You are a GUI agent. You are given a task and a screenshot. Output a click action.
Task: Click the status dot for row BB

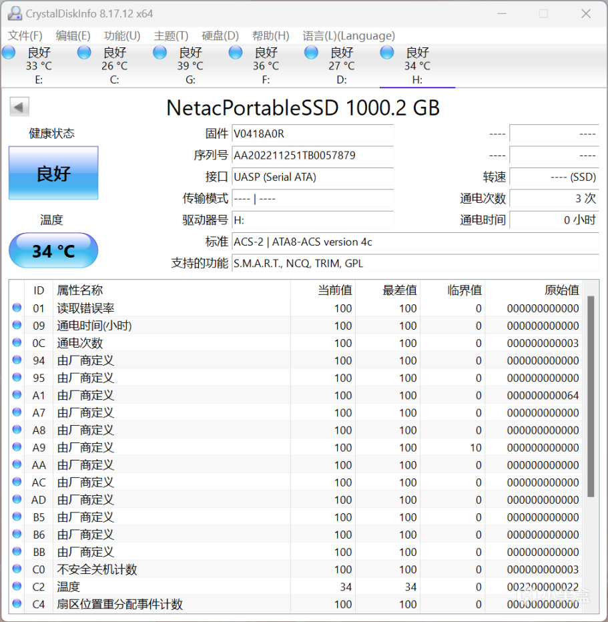coord(17,551)
